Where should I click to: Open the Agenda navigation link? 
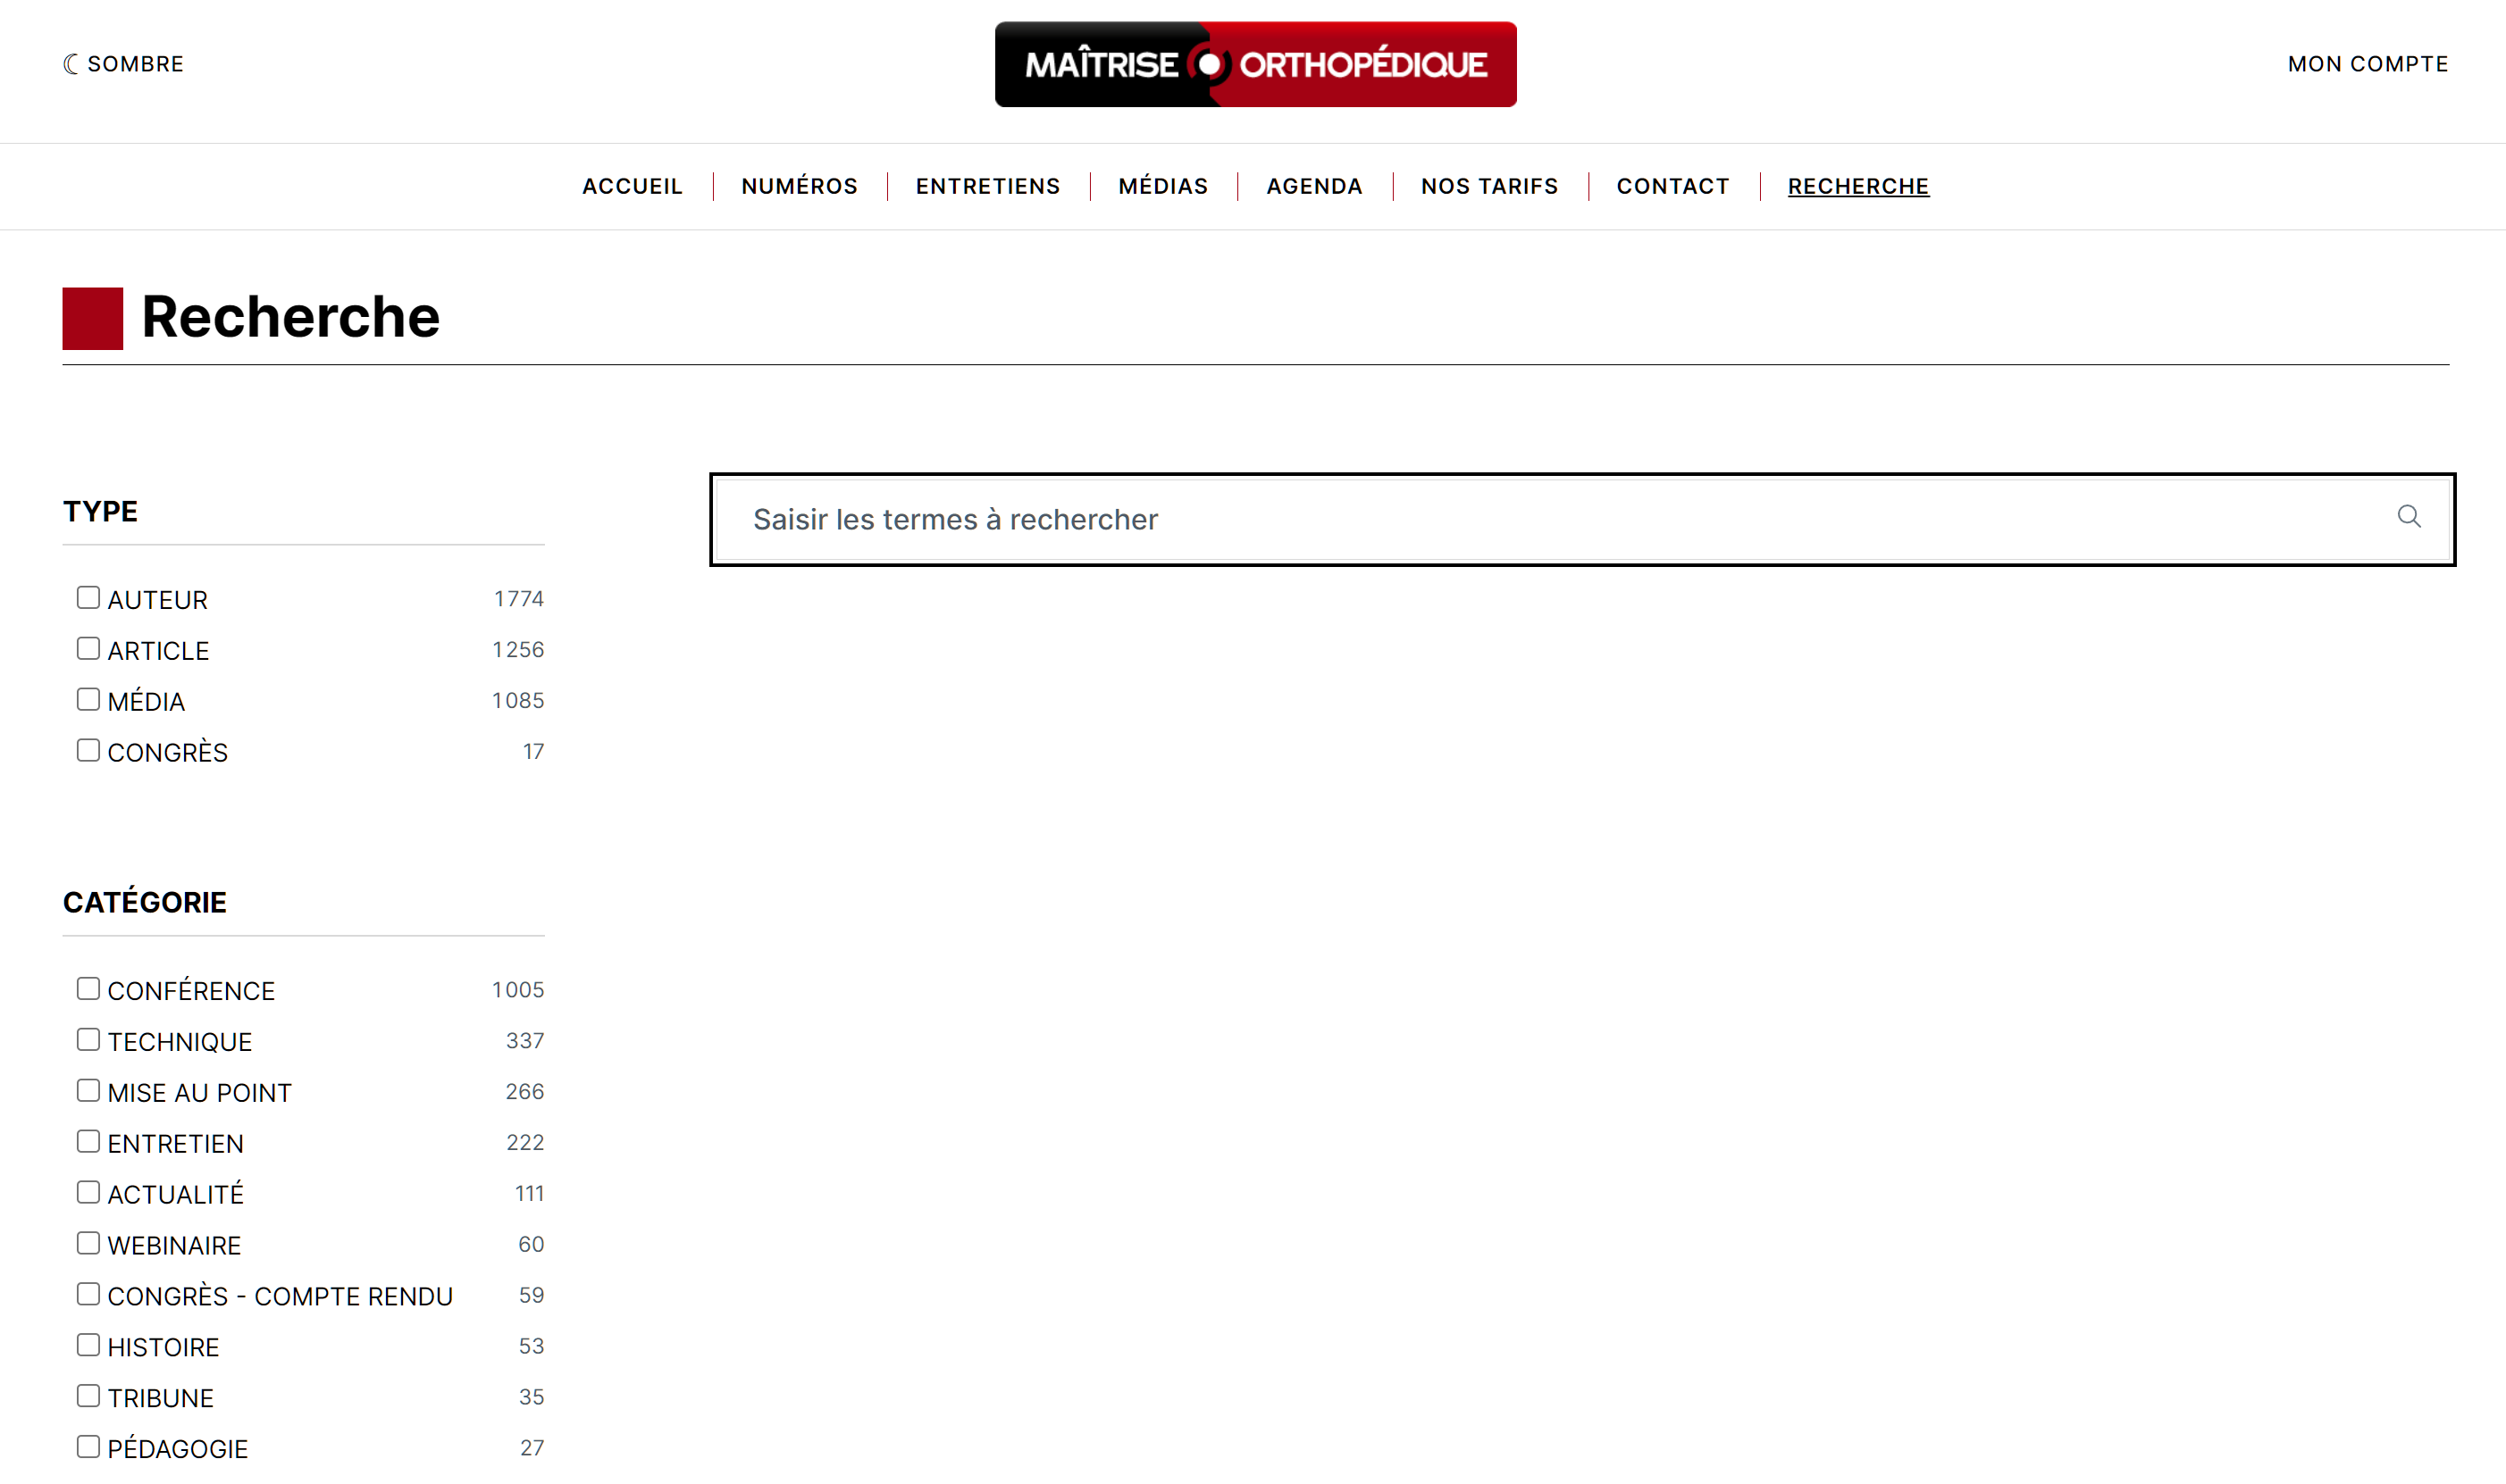tap(1313, 186)
